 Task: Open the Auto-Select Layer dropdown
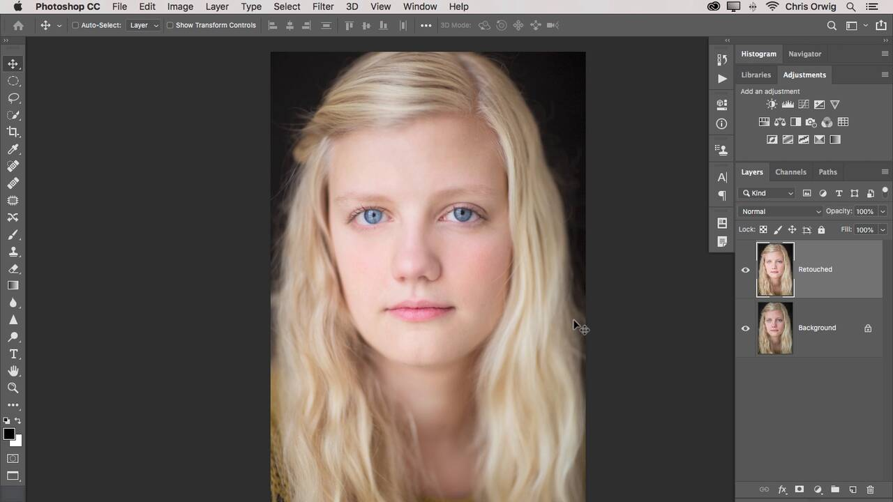144,25
